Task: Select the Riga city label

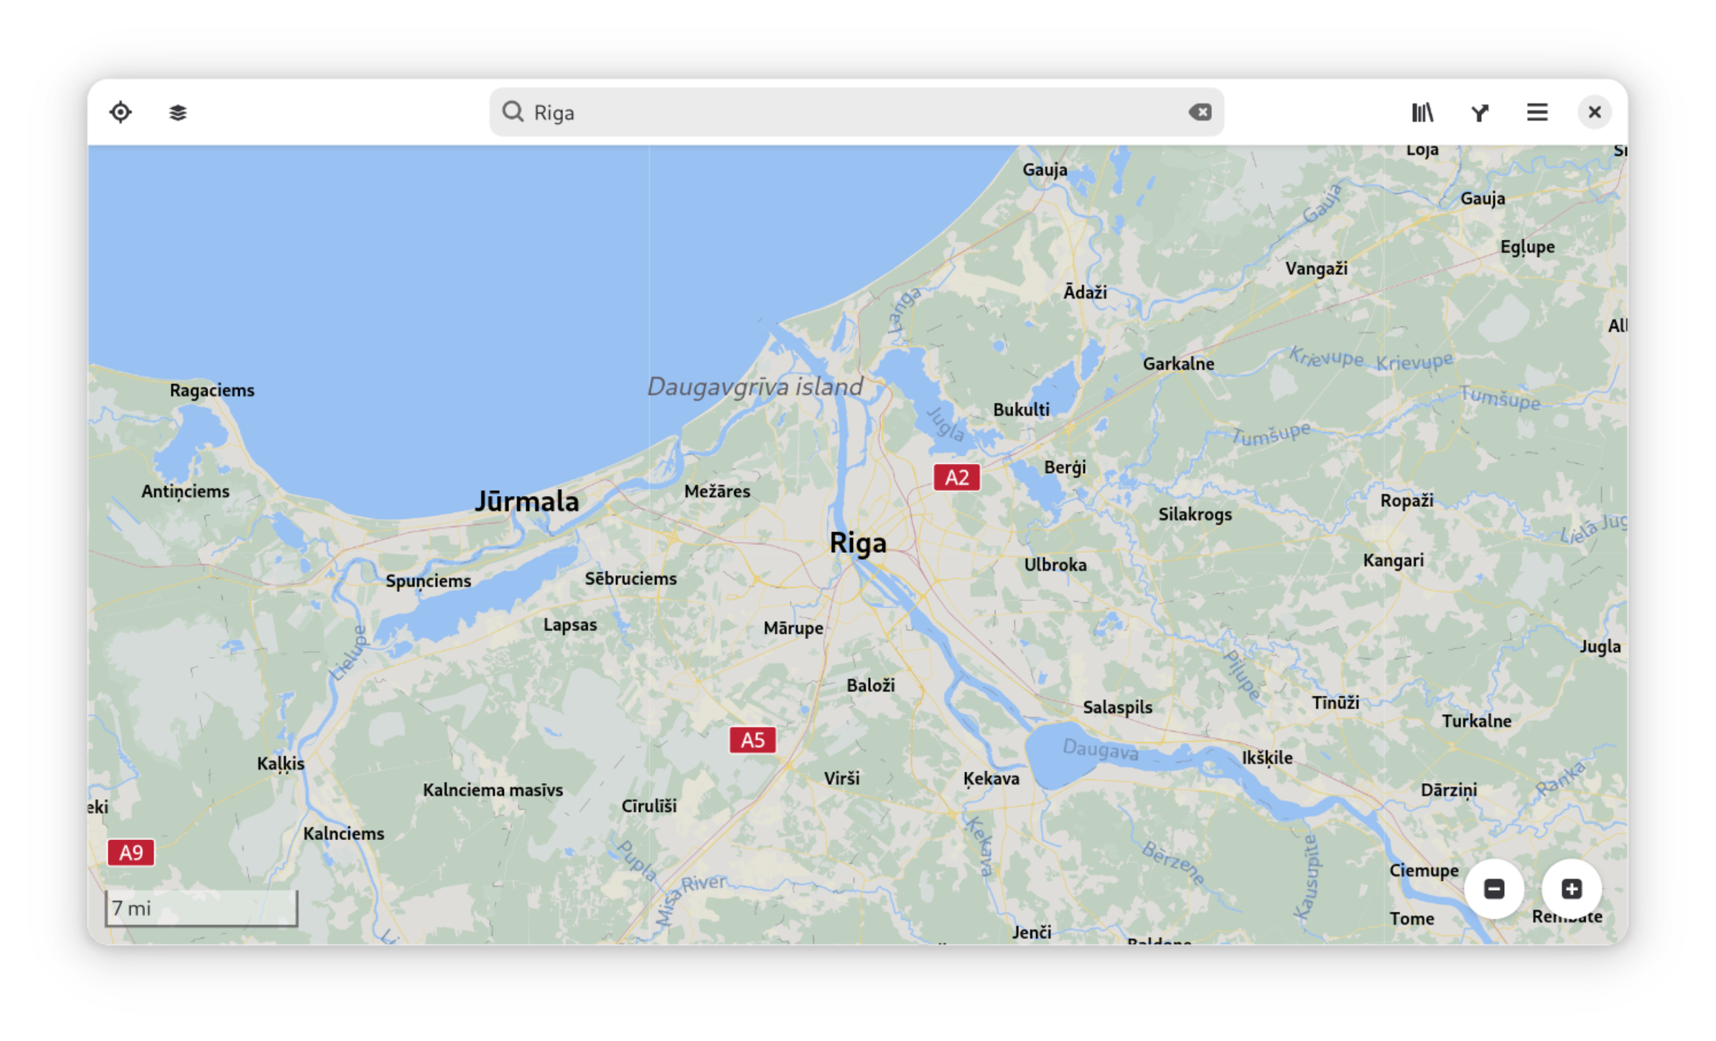Action: coord(858,543)
